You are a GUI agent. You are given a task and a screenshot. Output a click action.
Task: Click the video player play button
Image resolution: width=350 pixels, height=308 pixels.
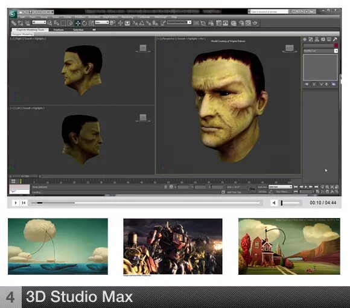tap(16, 203)
